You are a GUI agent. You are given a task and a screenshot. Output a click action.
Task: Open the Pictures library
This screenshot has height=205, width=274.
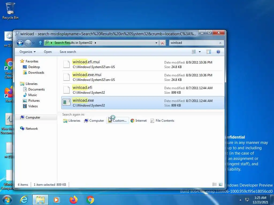tap(34, 101)
